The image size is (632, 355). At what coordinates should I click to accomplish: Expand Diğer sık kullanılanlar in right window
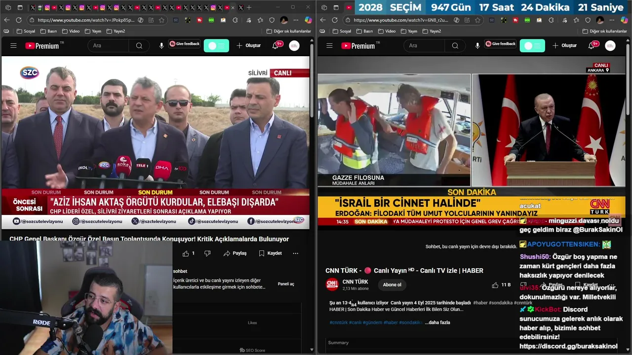pos(605,31)
